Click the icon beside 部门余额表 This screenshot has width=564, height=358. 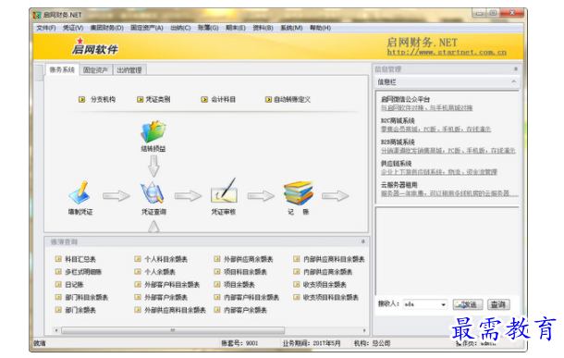click(x=58, y=309)
